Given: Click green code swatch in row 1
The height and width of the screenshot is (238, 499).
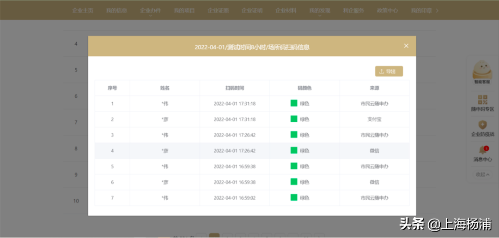Looking at the screenshot, I should [294, 103].
